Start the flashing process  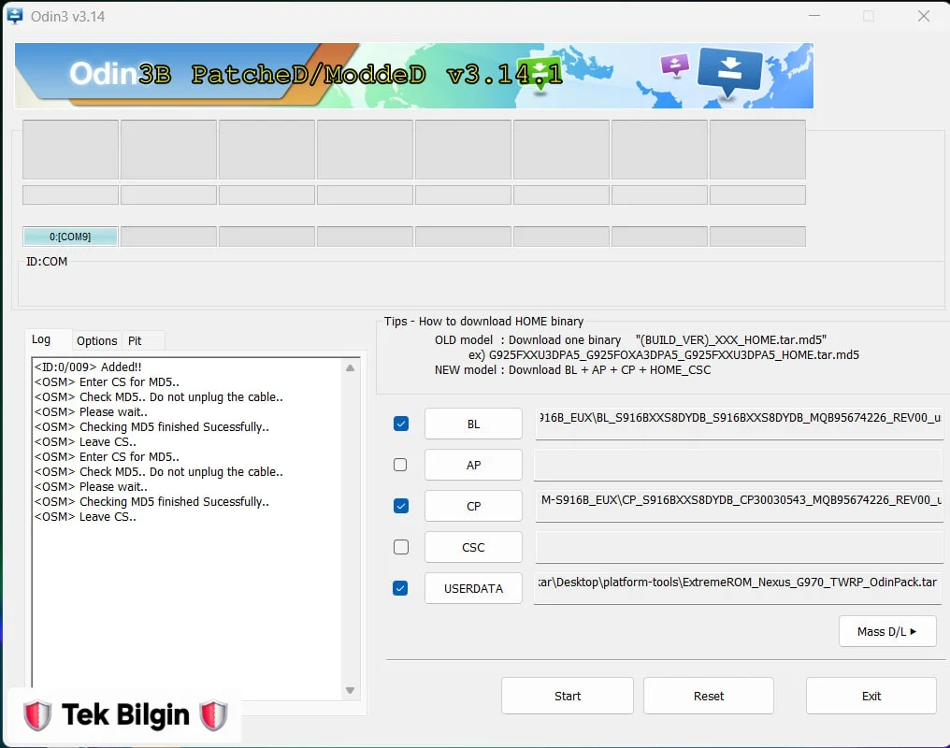click(567, 696)
